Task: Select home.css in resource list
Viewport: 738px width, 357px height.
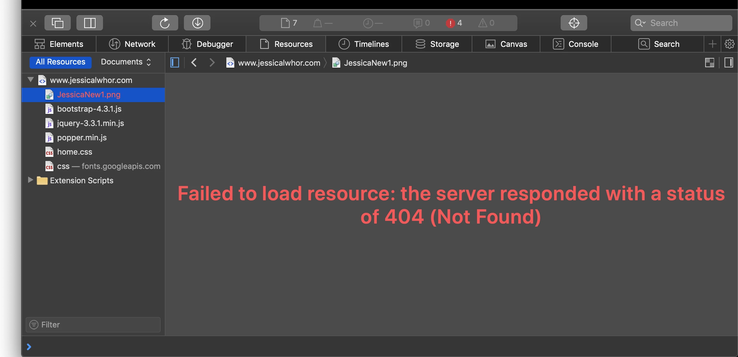Action: 75,152
